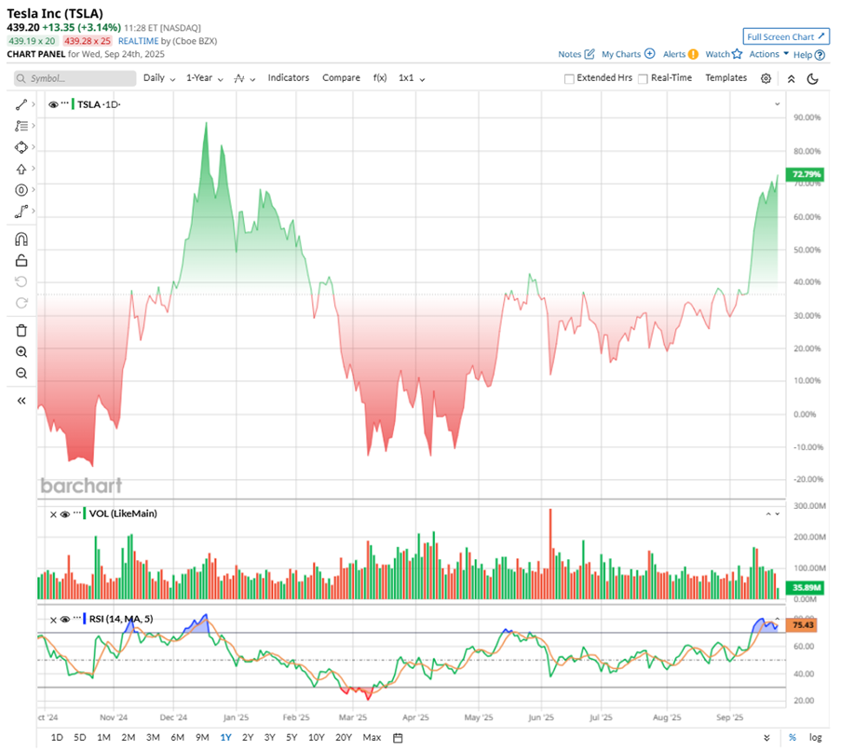Open the f(x) expressions menu
Viewport: 841px width, 752px height.
pos(380,78)
